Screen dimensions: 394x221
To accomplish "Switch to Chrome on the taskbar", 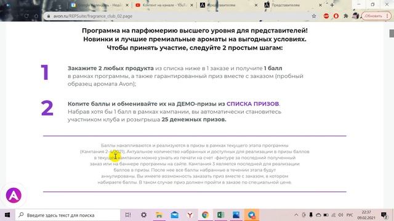I will coord(205,215).
